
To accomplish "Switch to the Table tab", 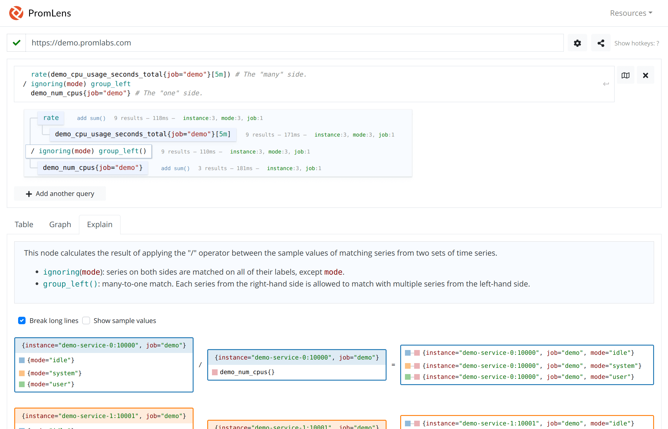I will point(24,224).
